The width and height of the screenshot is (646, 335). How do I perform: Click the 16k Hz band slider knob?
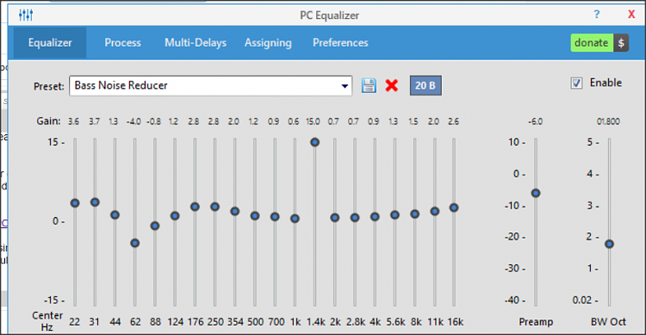(x=454, y=208)
